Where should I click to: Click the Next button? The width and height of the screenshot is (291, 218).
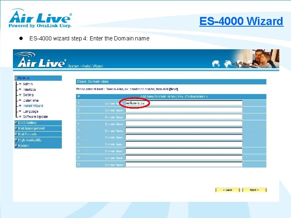[x=254, y=190]
